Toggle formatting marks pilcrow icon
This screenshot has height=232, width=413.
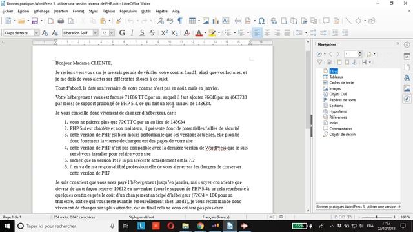click(180, 21)
